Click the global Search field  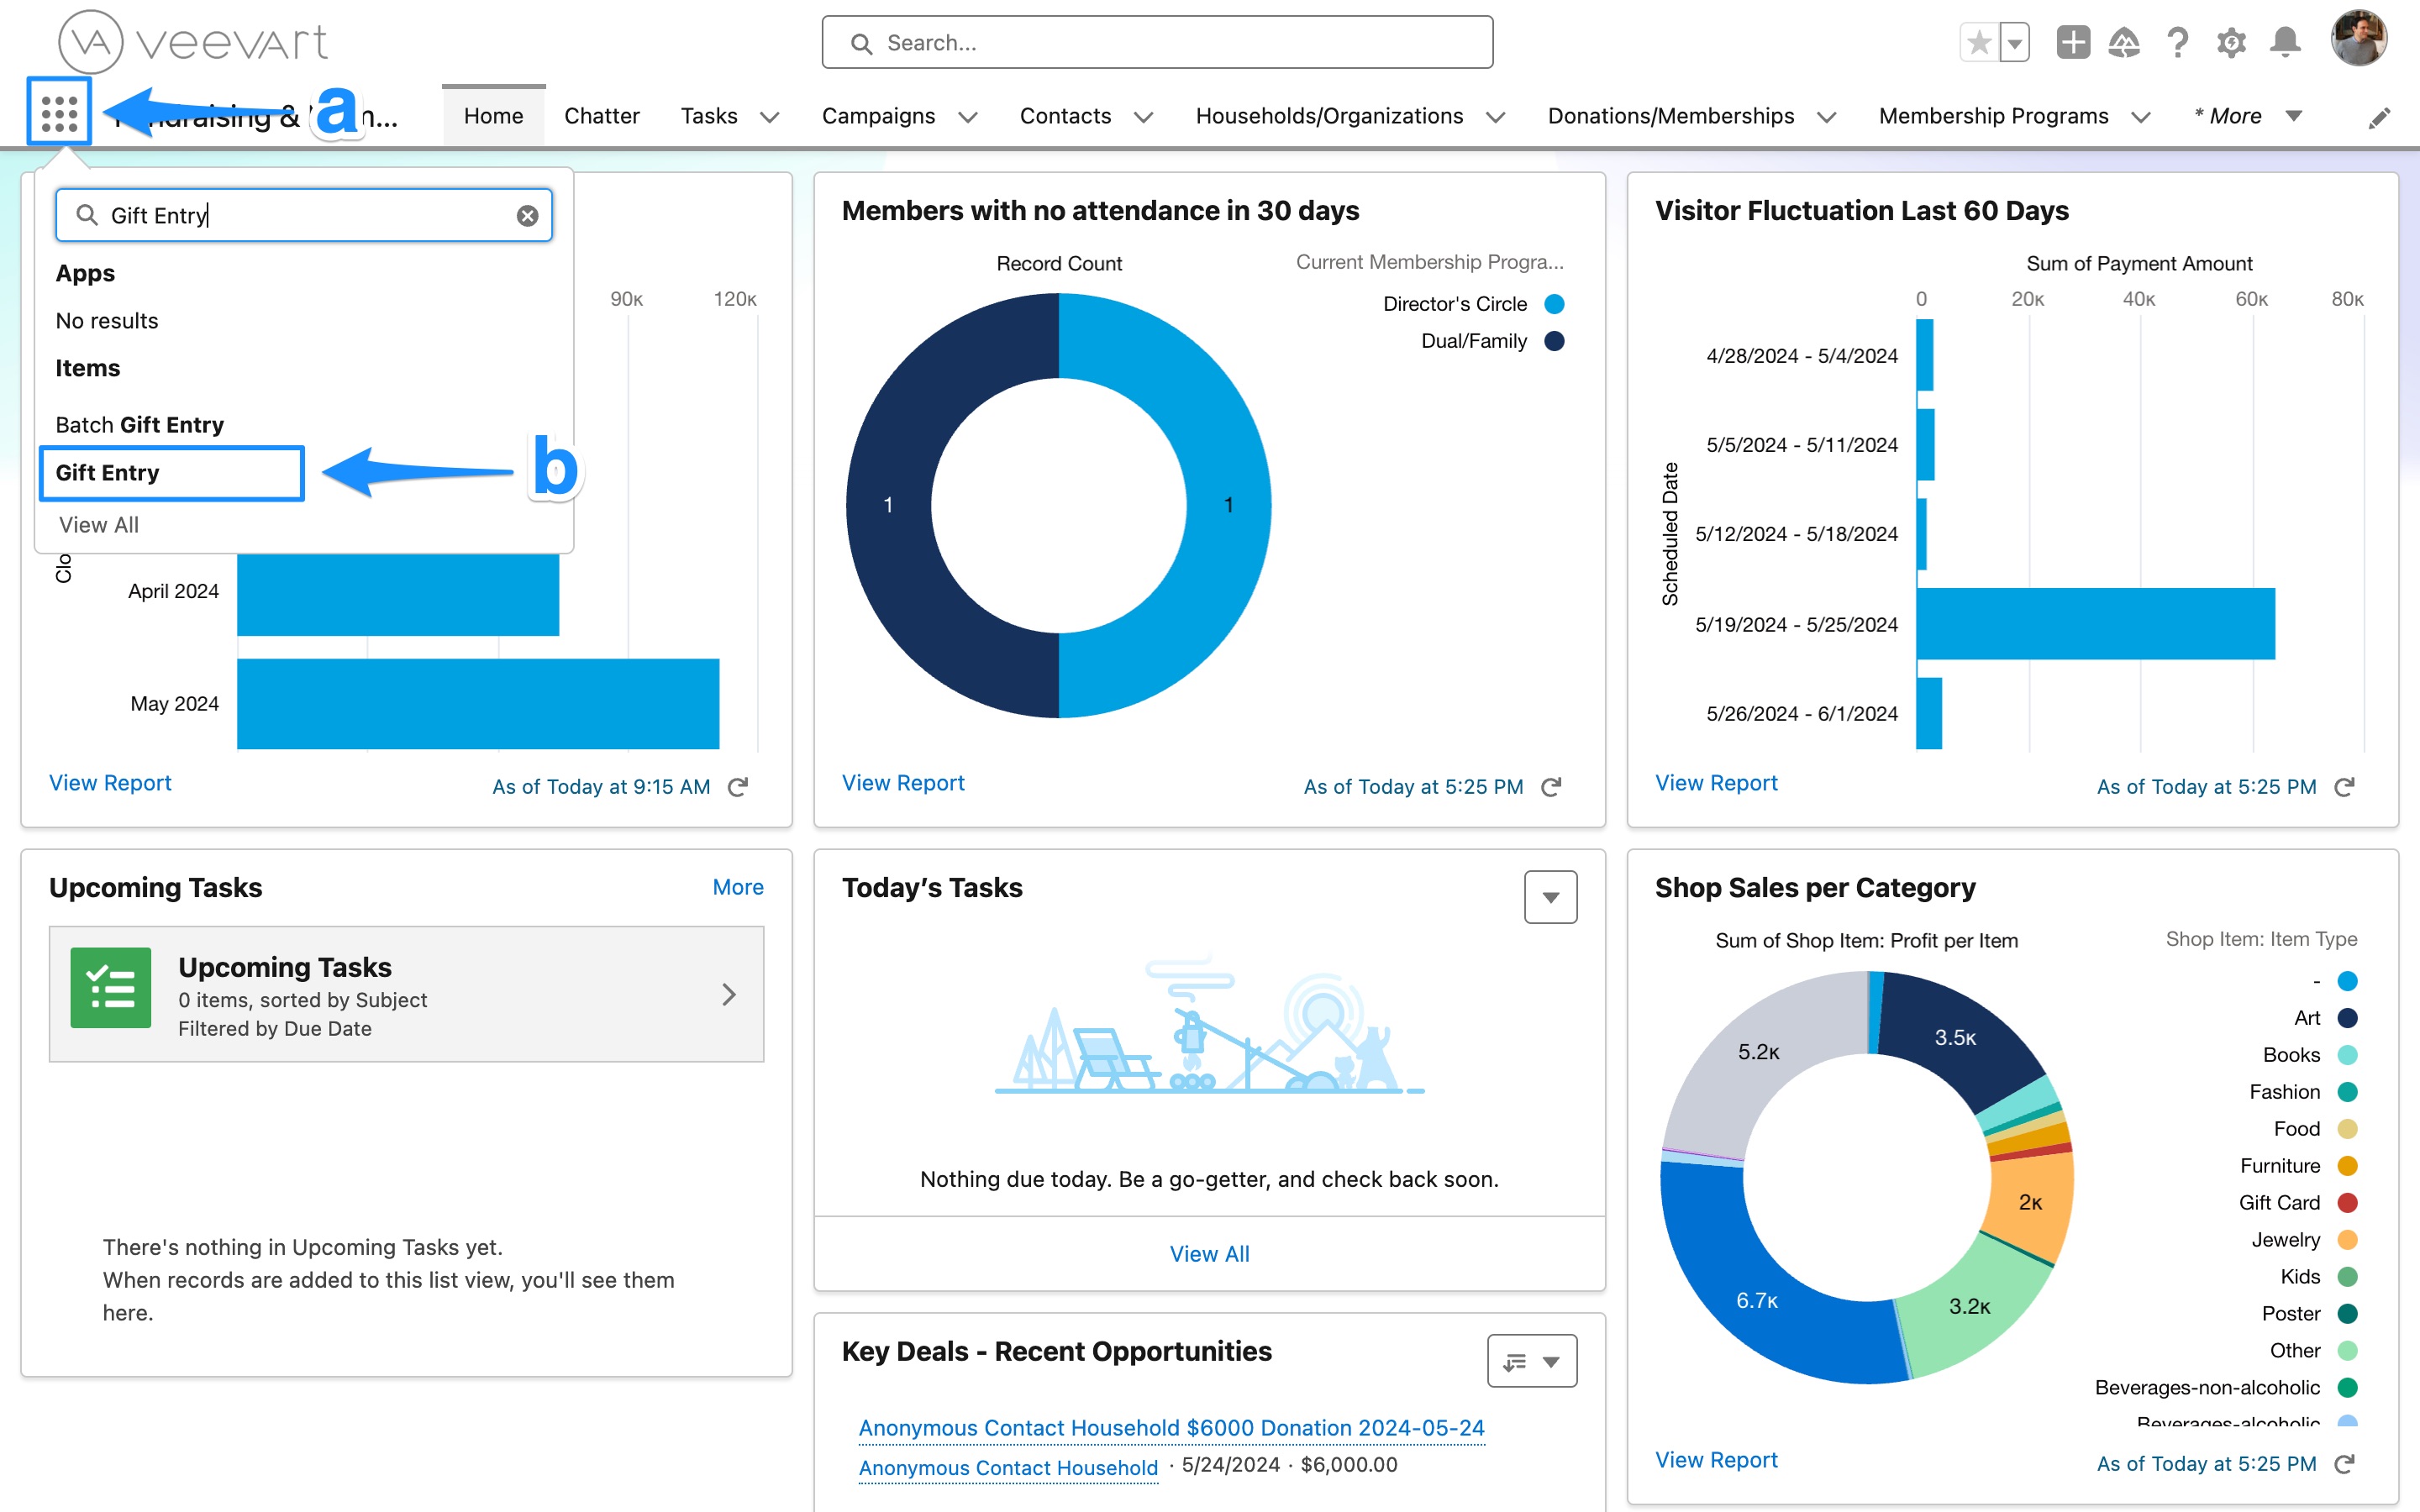click(x=1156, y=42)
